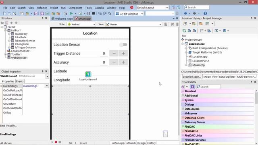Switch to the History tab
The width and height of the screenshot is (258, 145).
tap(151, 143)
